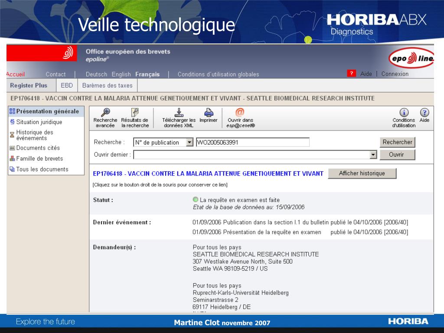The width and height of the screenshot is (444, 333).
Task: Open the N° de publication dropdown
Action: click(x=190, y=142)
